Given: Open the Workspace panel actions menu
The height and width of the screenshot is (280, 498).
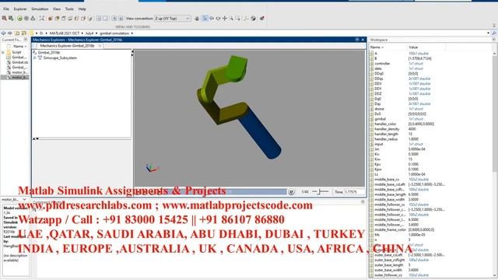Looking at the screenshot, I should tap(493, 40).
